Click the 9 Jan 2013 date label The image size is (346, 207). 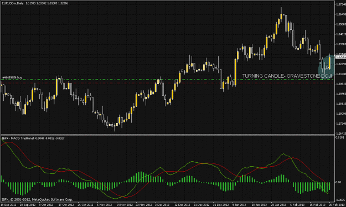(239, 205)
